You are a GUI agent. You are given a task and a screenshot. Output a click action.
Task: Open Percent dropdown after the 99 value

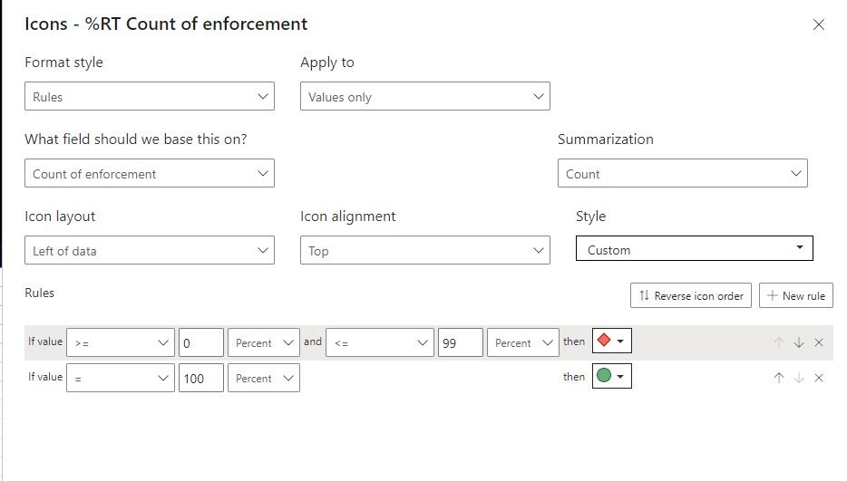(523, 342)
